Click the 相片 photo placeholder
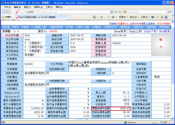175x125 pixels. [x=161, y=43]
